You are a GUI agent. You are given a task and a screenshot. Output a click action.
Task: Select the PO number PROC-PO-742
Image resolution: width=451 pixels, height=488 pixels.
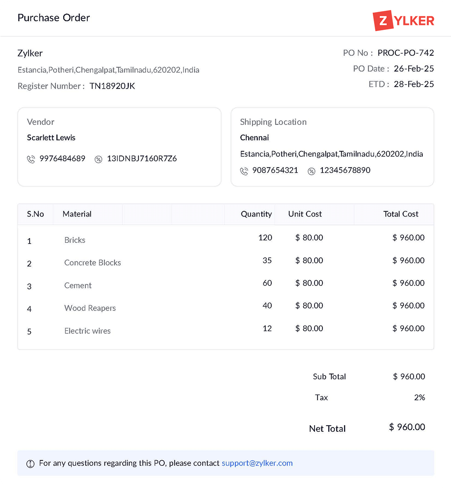click(x=406, y=53)
